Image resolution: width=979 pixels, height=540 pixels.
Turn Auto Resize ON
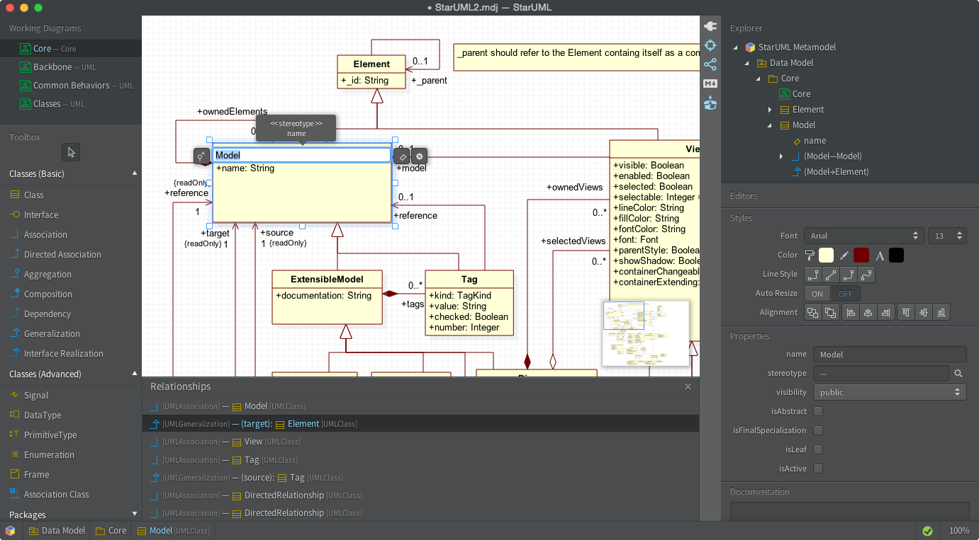pos(817,294)
